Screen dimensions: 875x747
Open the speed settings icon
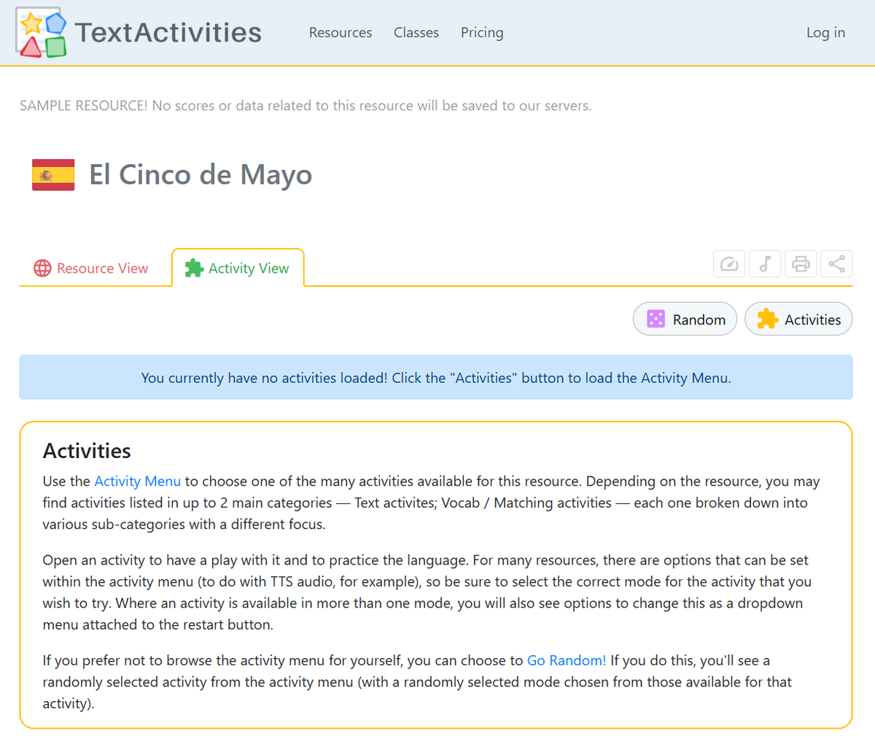point(728,263)
